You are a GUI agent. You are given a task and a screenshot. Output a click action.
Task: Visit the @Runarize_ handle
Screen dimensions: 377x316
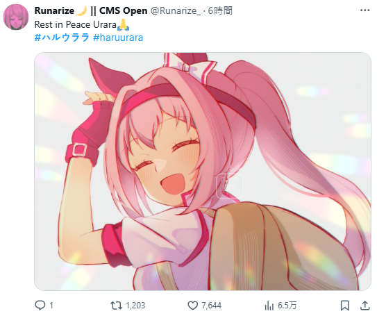click(x=175, y=10)
